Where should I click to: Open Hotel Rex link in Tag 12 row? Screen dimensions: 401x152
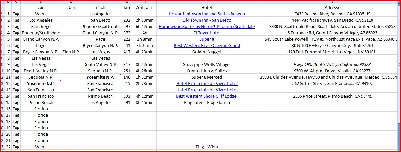[207, 84]
